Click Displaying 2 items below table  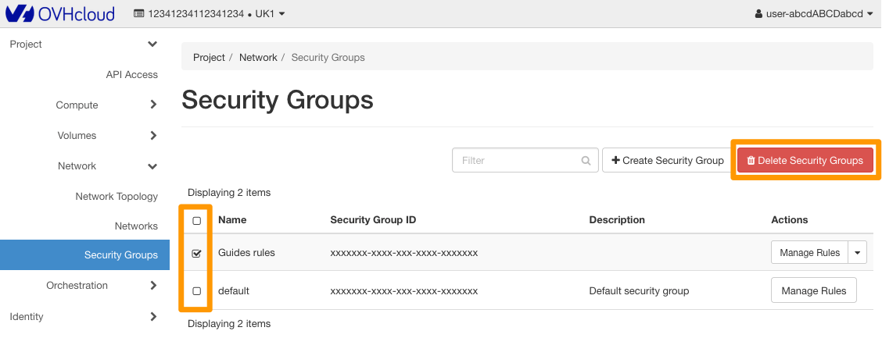(x=229, y=324)
